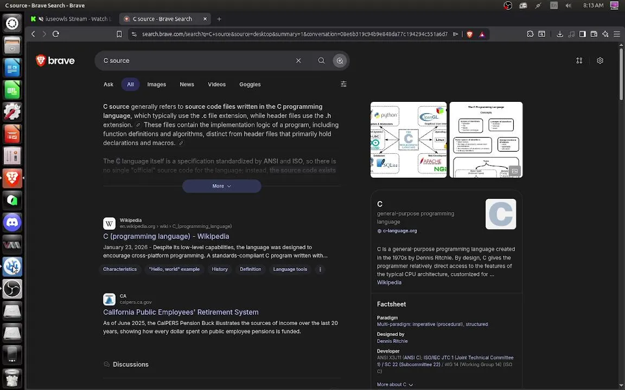Viewport: 625px width, 390px height.
Task: Open Discord from the dock
Action: 12,223
